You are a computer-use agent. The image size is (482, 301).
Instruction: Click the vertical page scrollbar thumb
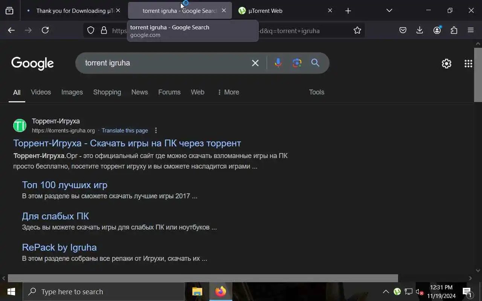[478, 74]
